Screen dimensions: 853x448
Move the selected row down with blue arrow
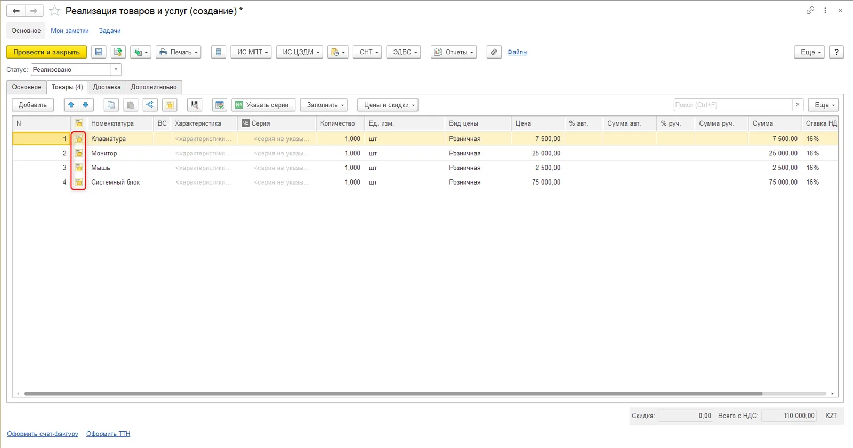(85, 105)
